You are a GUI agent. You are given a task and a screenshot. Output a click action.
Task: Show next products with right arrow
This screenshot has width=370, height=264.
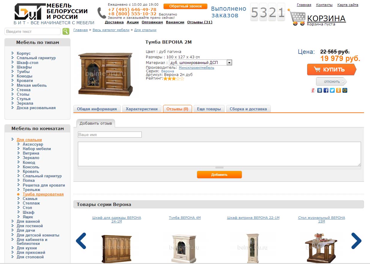pyautogui.click(x=356, y=241)
